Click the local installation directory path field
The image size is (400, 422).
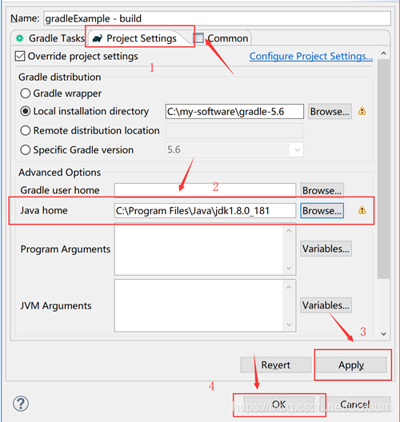234,111
